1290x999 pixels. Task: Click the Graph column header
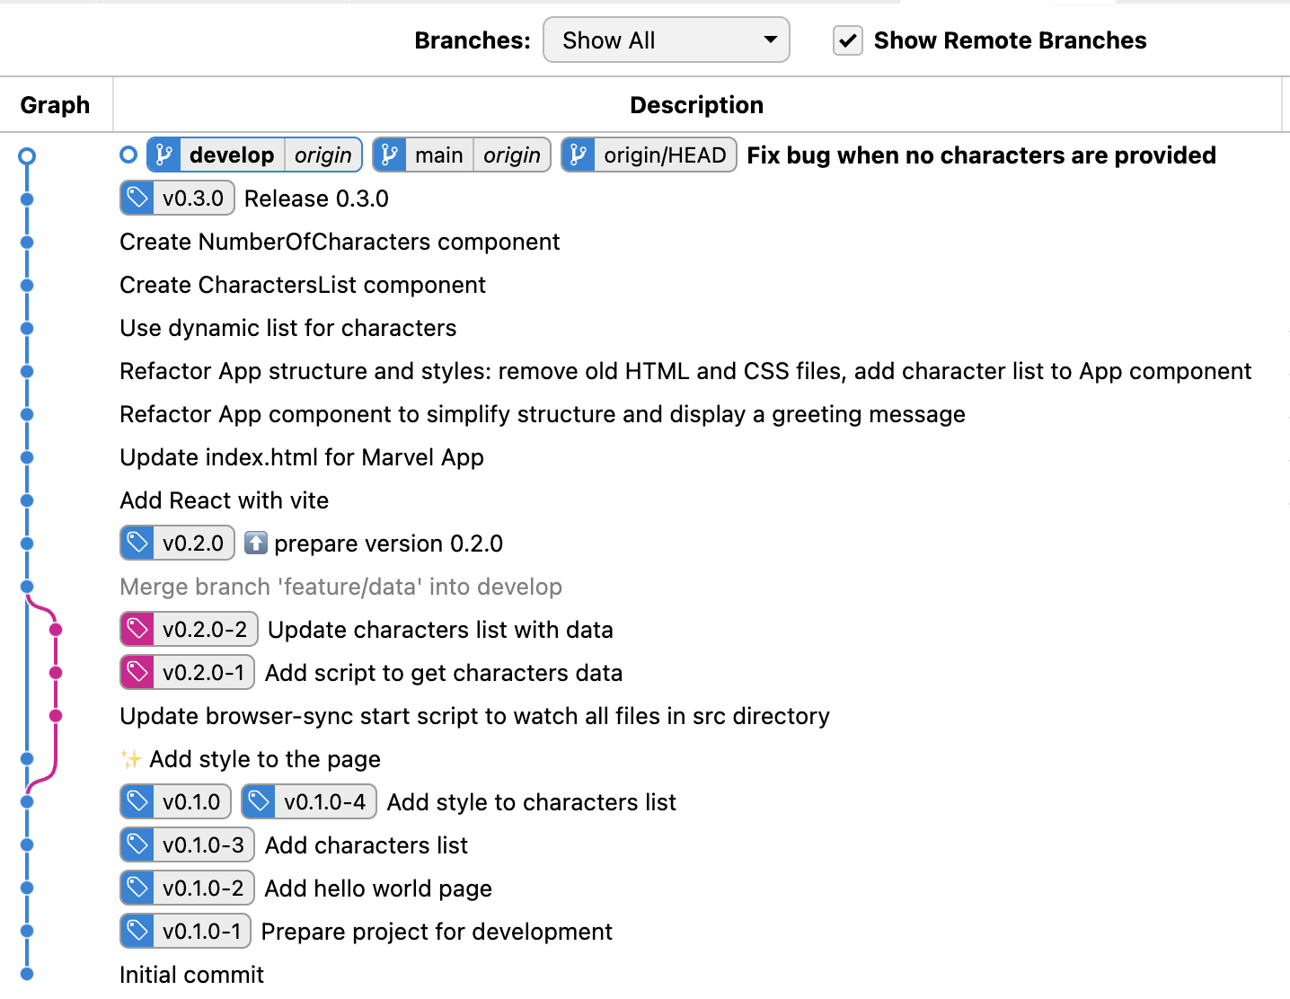tap(55, 105)
